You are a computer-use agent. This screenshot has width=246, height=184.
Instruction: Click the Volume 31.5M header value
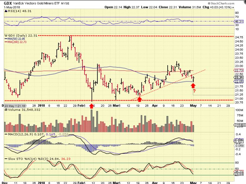pos(190,7)
